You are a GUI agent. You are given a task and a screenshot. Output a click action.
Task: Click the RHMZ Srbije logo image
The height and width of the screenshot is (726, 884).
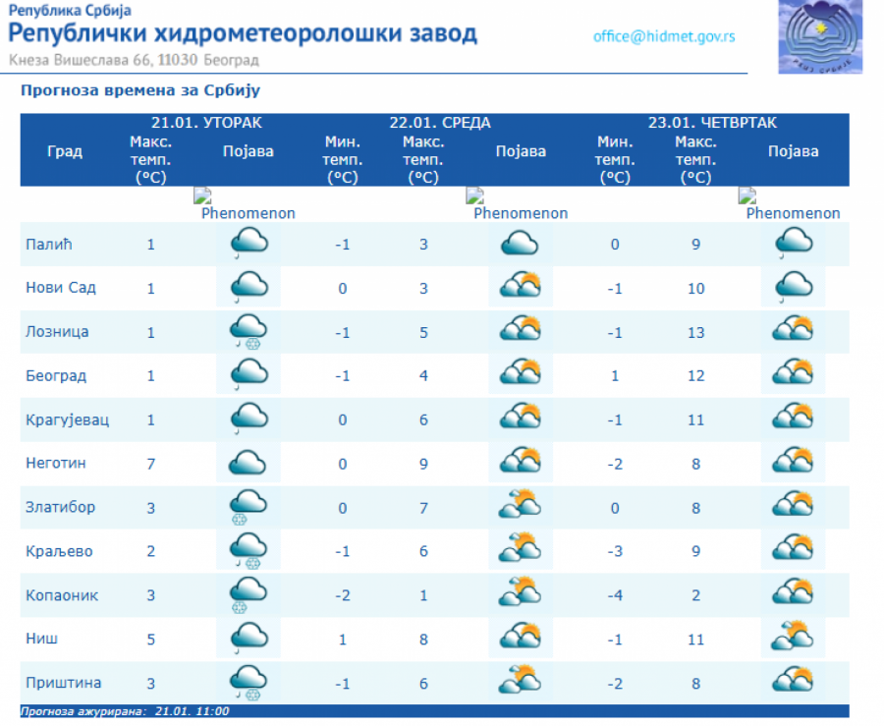click(820, 36)
